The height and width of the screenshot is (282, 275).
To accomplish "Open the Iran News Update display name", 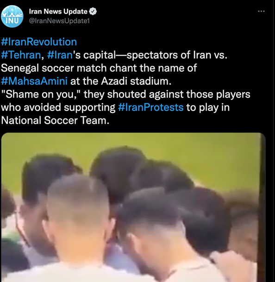I will coord(58,11).
